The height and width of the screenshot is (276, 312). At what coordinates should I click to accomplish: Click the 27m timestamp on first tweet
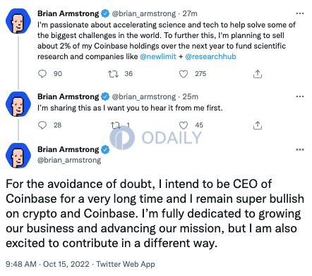tap(190, 13)
